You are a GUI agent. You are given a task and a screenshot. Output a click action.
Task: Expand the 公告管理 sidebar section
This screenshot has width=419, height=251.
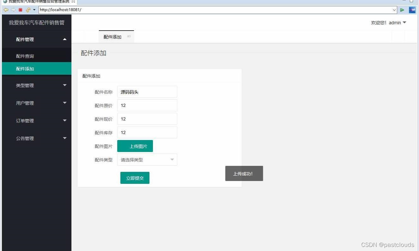(x=36, y=138)
